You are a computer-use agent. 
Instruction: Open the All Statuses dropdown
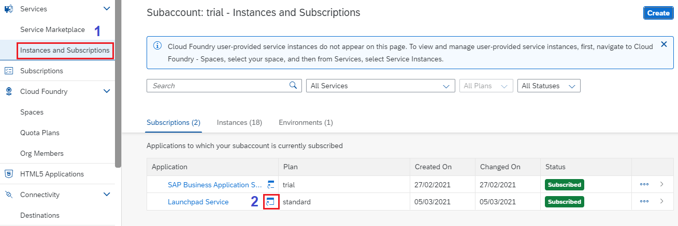click(549, 86)
